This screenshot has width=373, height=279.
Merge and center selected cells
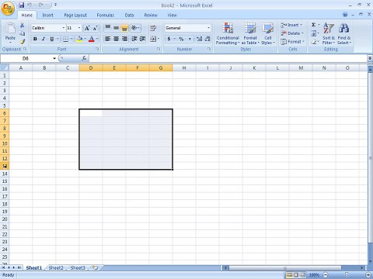tap(153, 39)
